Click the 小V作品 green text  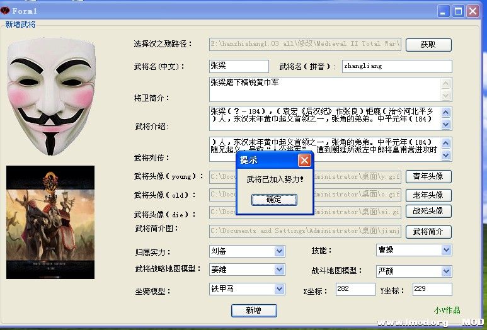click(447, 310)
